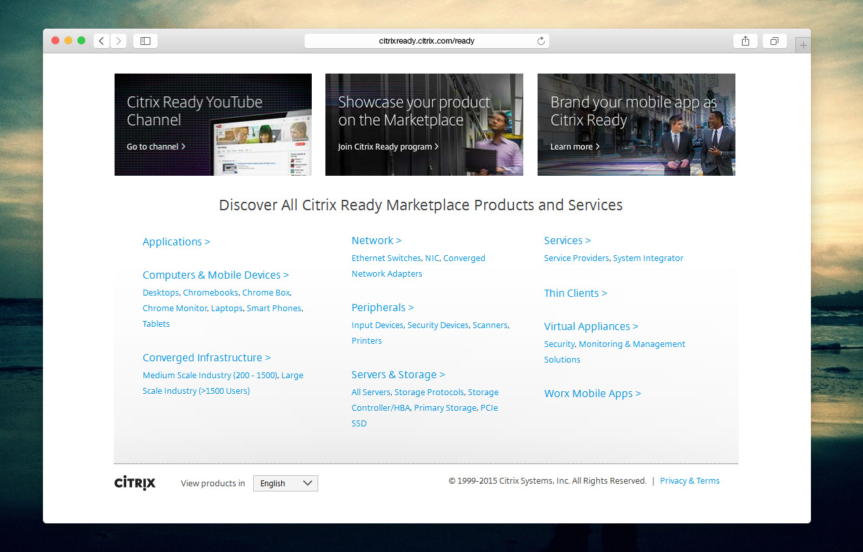Go back using Safari's back arrow
The image size is (863, 552).
[102, 41]
